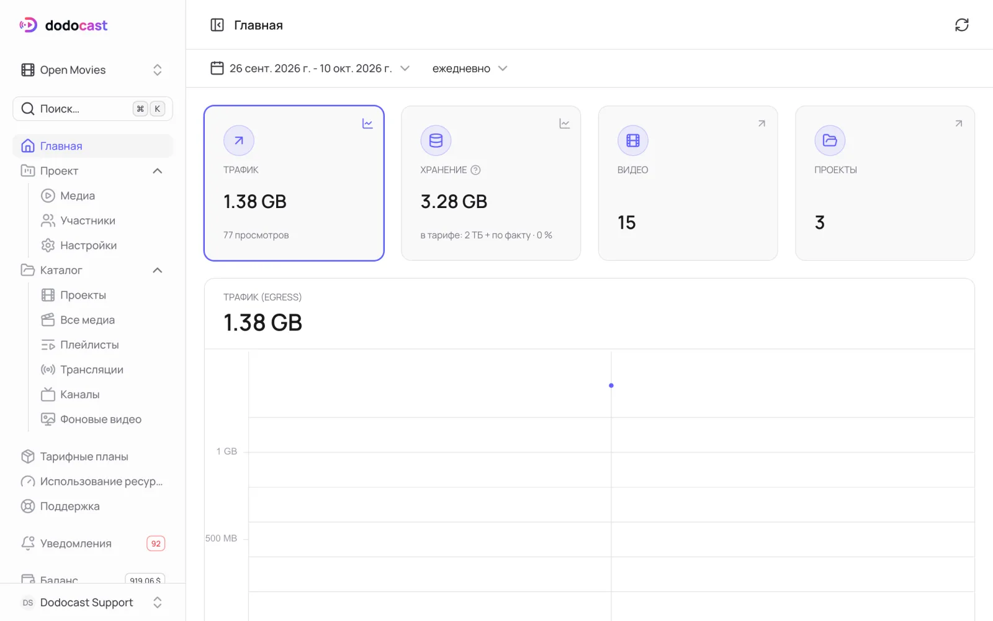The height and width of the screenshot is (621, 993).
Task: Collapse the sidebar panel icon
Action: pos(217,25)
